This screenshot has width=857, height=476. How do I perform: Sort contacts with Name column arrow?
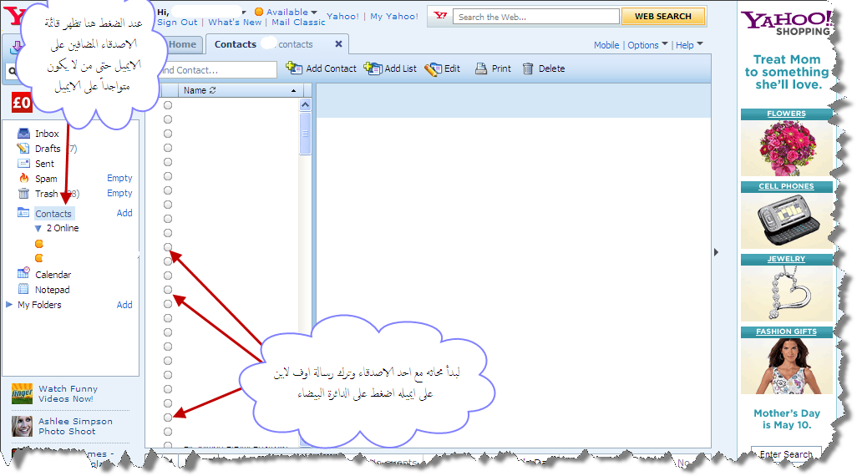[x=293, y=91]
